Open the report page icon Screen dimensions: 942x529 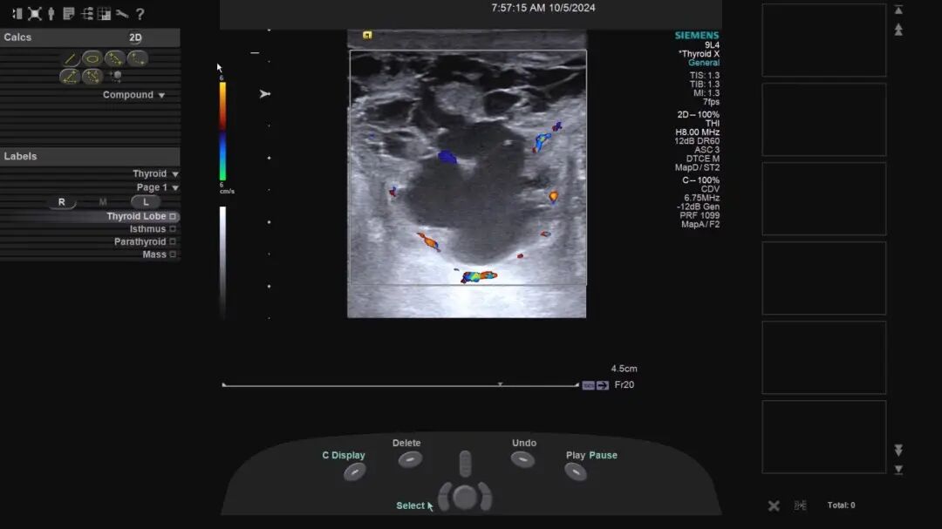click(x=69, y=13)
